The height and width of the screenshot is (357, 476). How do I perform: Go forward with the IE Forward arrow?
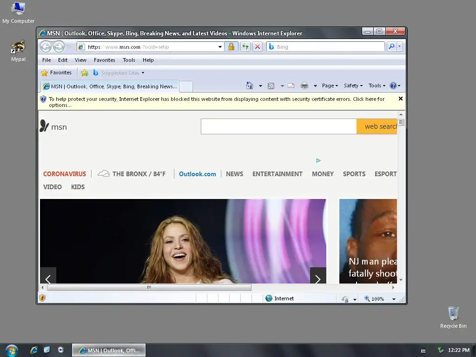[x=59, y=47]
